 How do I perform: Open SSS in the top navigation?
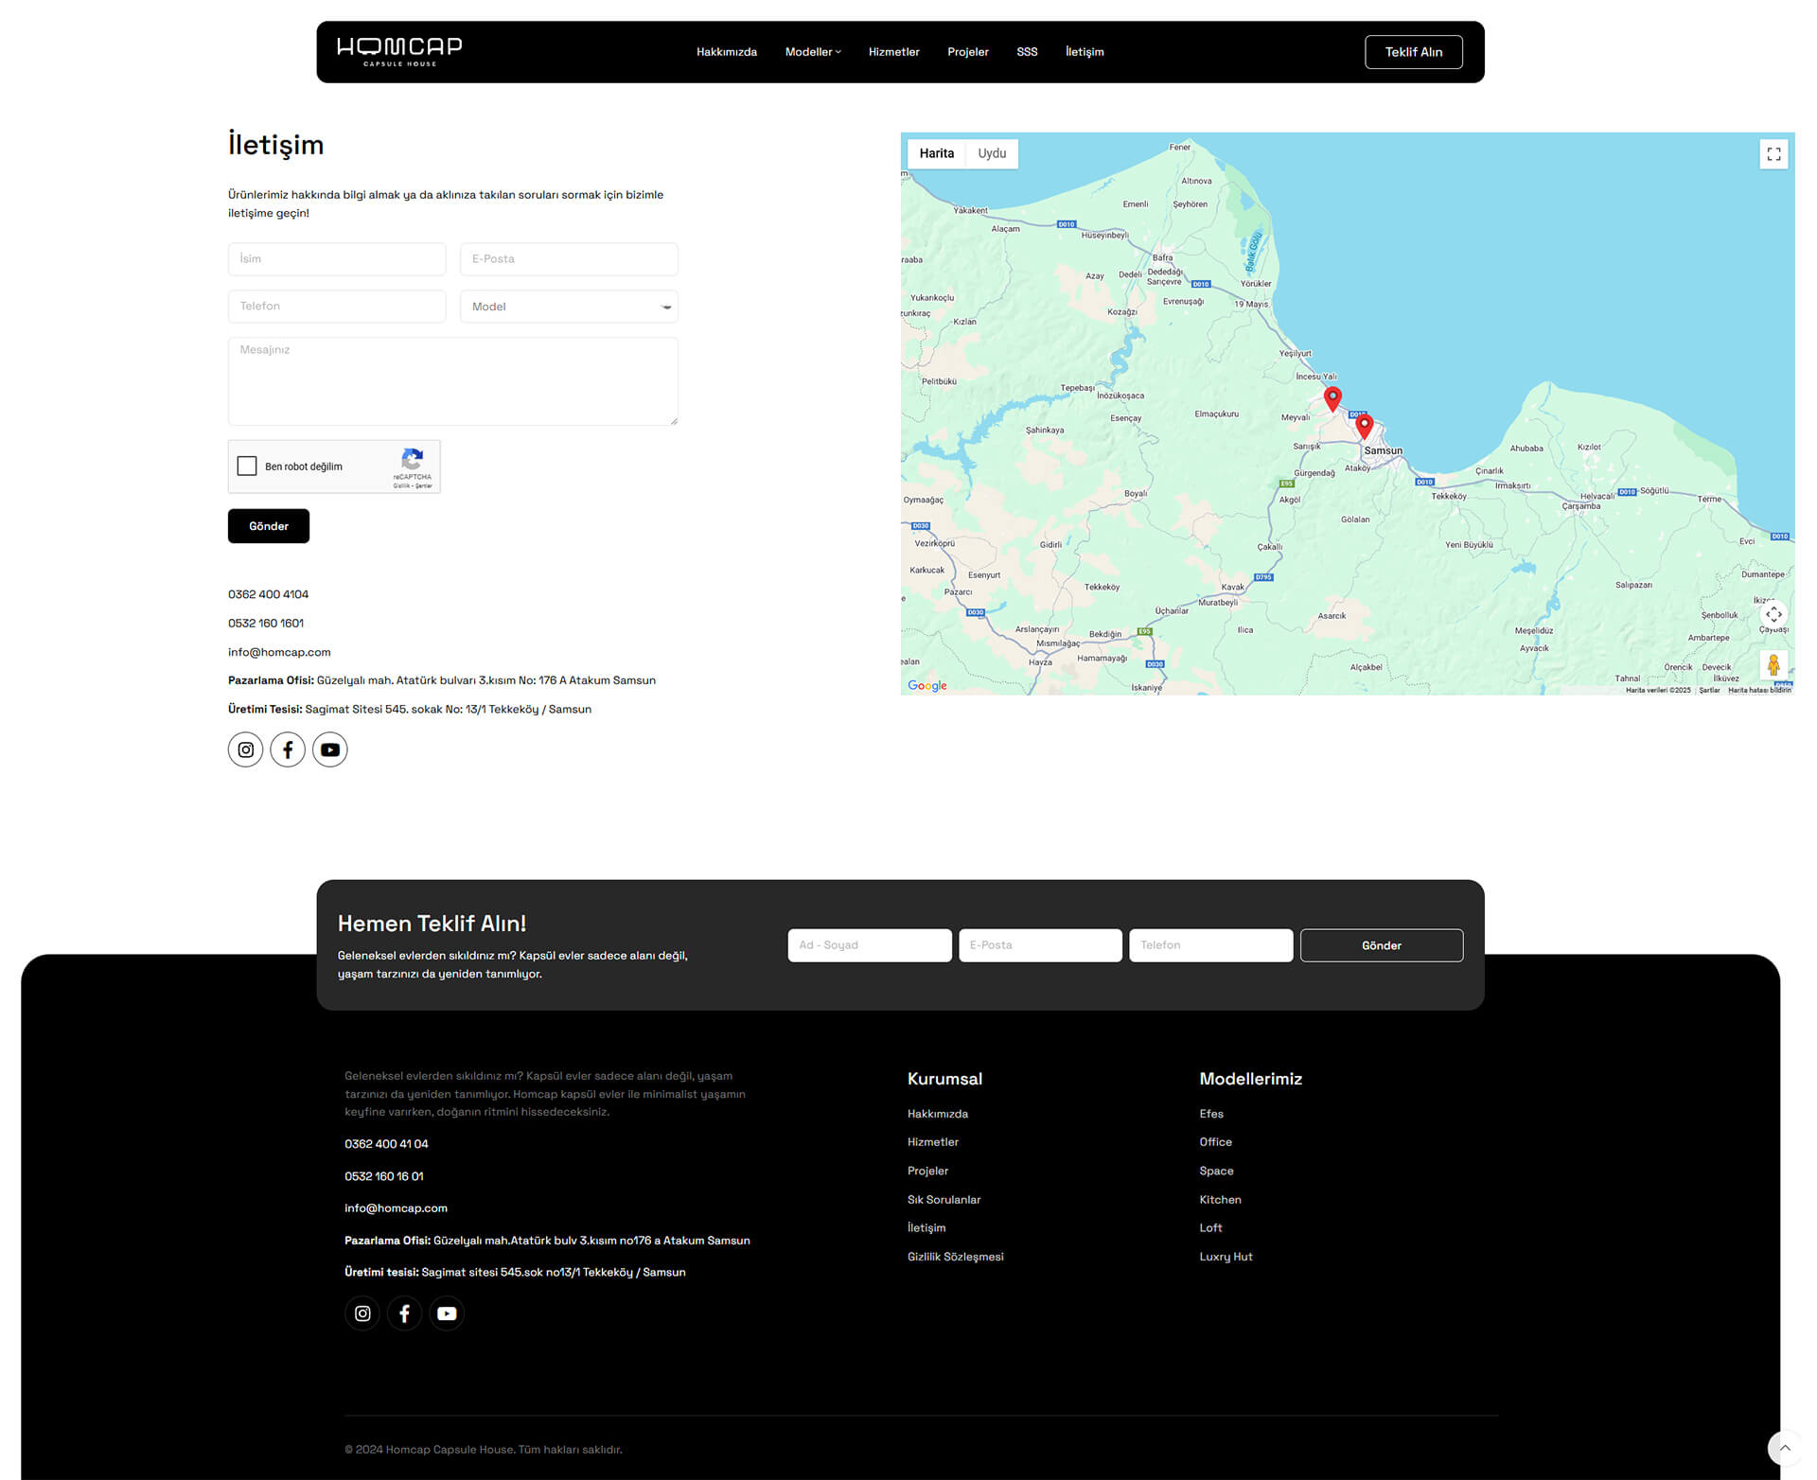coord(1027,52)
